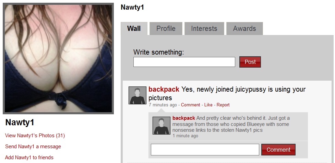The width and height of the screenshot is (335, 163).
Task: Open the Profile tab
Action: coord(166,28)
